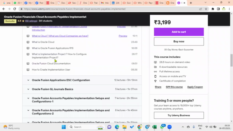Click the Bestseller badge
The width and height of the screenshot is (233, 131).
tap(10, 21)
